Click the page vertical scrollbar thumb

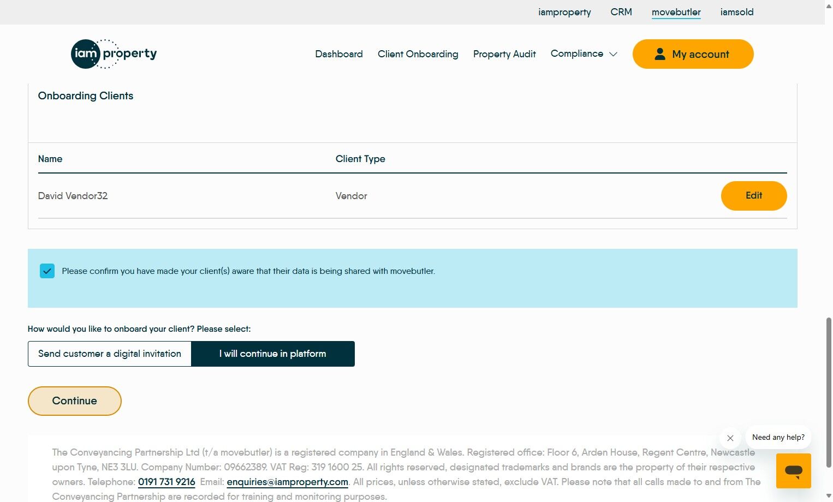pos(829,392)
